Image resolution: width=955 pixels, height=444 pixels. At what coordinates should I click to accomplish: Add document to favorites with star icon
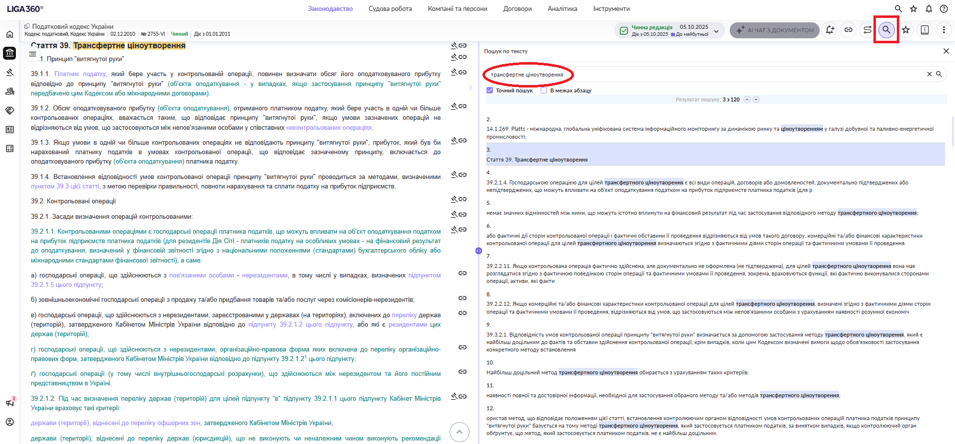click(x=906, y=30)
